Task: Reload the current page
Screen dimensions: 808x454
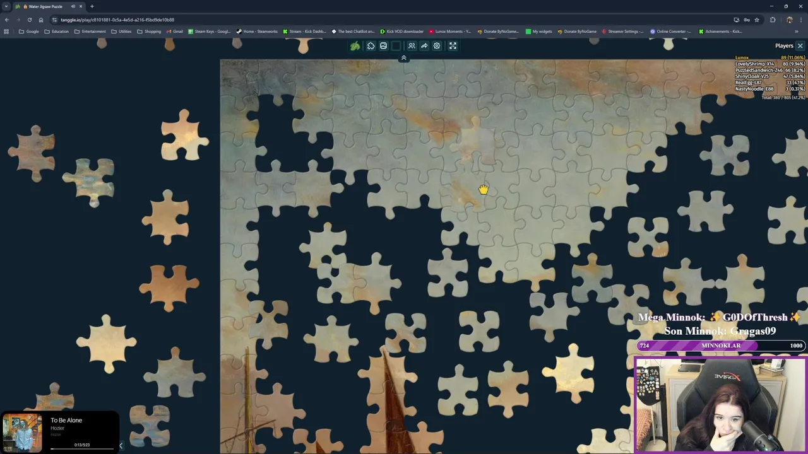Action: (29, 20)
